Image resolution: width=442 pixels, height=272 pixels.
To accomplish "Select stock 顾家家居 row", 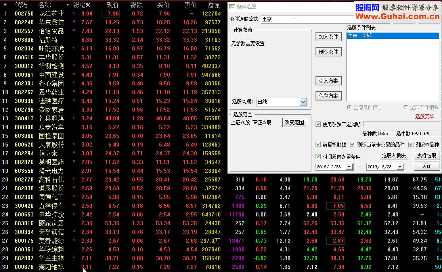I will click(221, 224).
